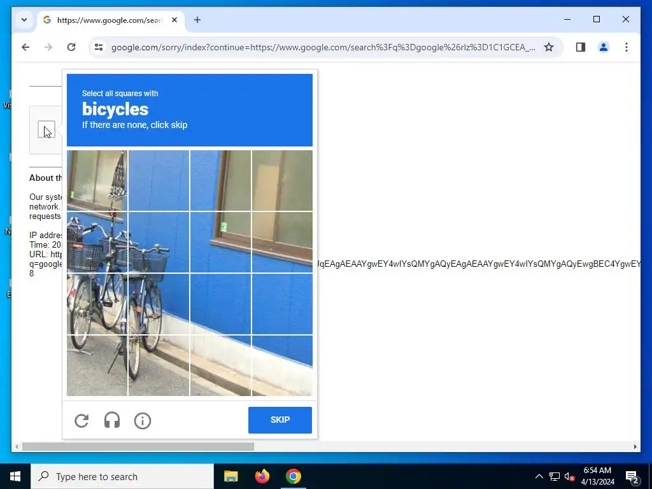This screenshot has height=489, width=652.
Task: Open File Explorer from taskbar
Action: [230, 476]
